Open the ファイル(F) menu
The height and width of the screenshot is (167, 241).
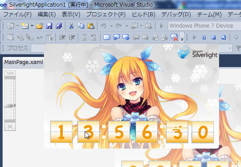coord(17,14)
